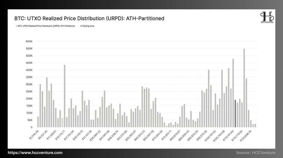Select the $75,901.71 x-axis label
Viewport: 283px width, 158px height.
pyautogui.click(x=166, y=135)
